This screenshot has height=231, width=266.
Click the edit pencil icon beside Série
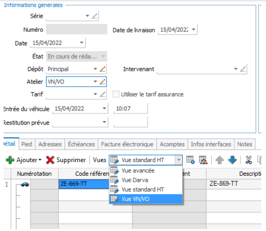tap(94, 16)
